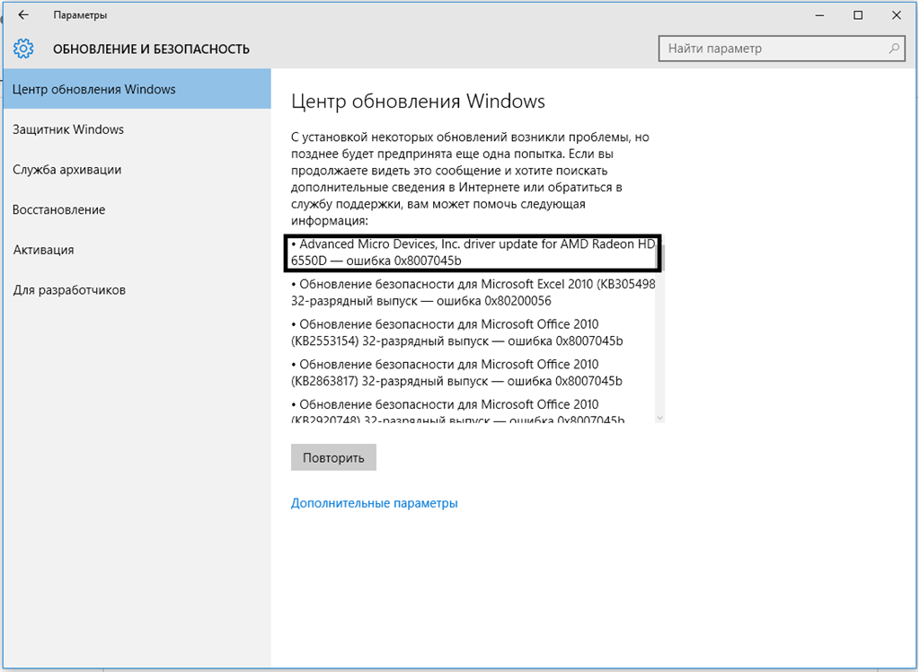The height and width of the screenshot is (672, 920).
Task: Click the search magnifier icon
Action: point(894,49)
